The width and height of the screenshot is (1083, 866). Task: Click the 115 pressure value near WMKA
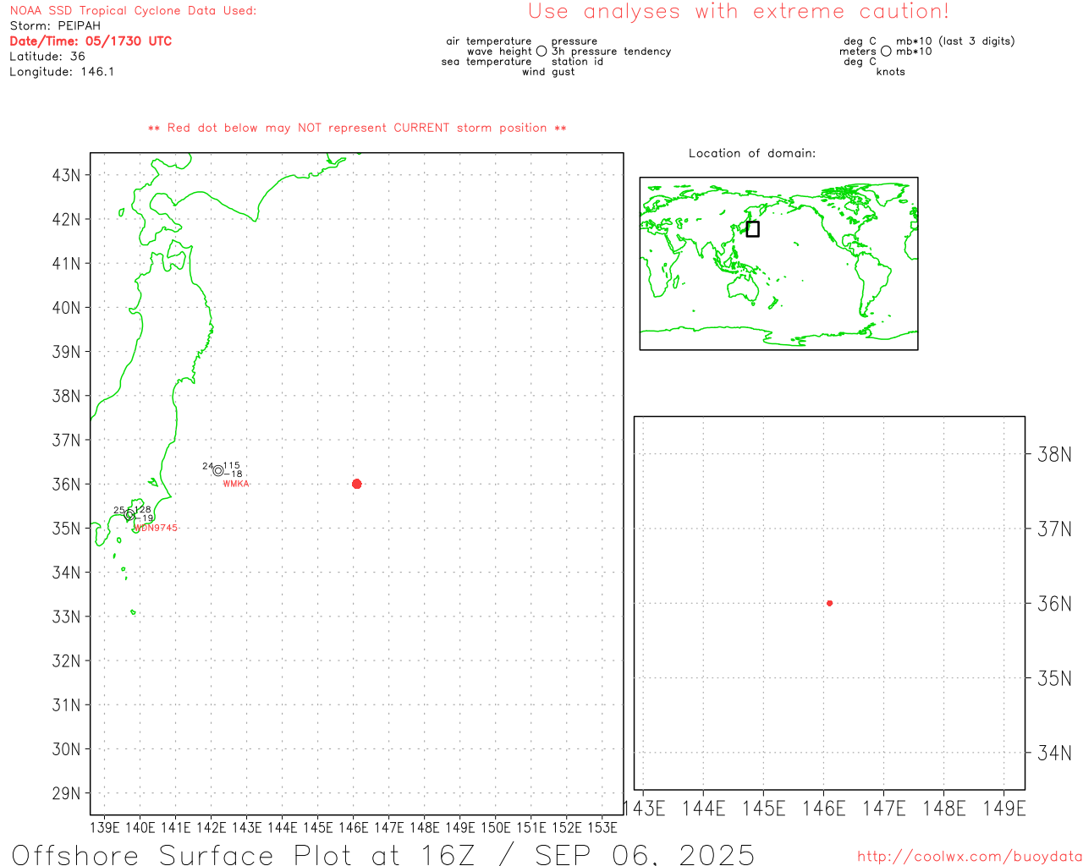pyautogui.click(x=232, y=466)
